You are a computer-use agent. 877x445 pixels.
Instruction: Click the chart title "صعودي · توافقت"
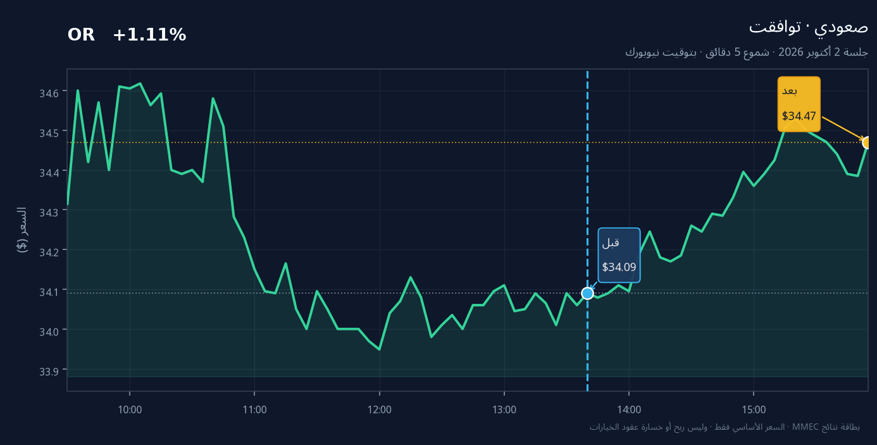[809, 27]
